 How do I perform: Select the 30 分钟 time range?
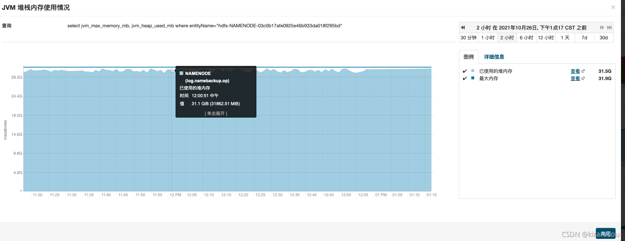tap(469, 38)
